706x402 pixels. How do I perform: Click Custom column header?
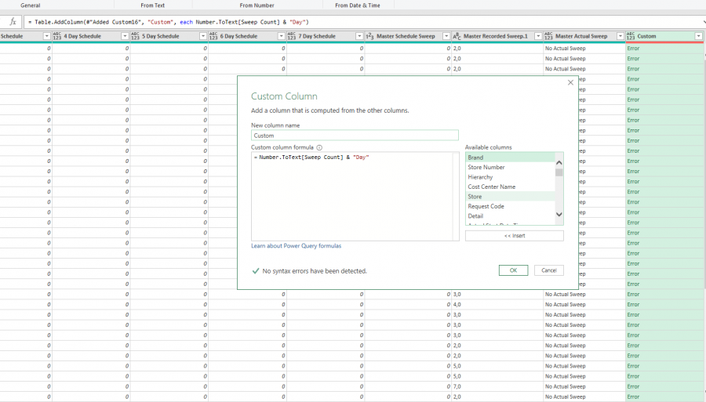pos(664,36)
